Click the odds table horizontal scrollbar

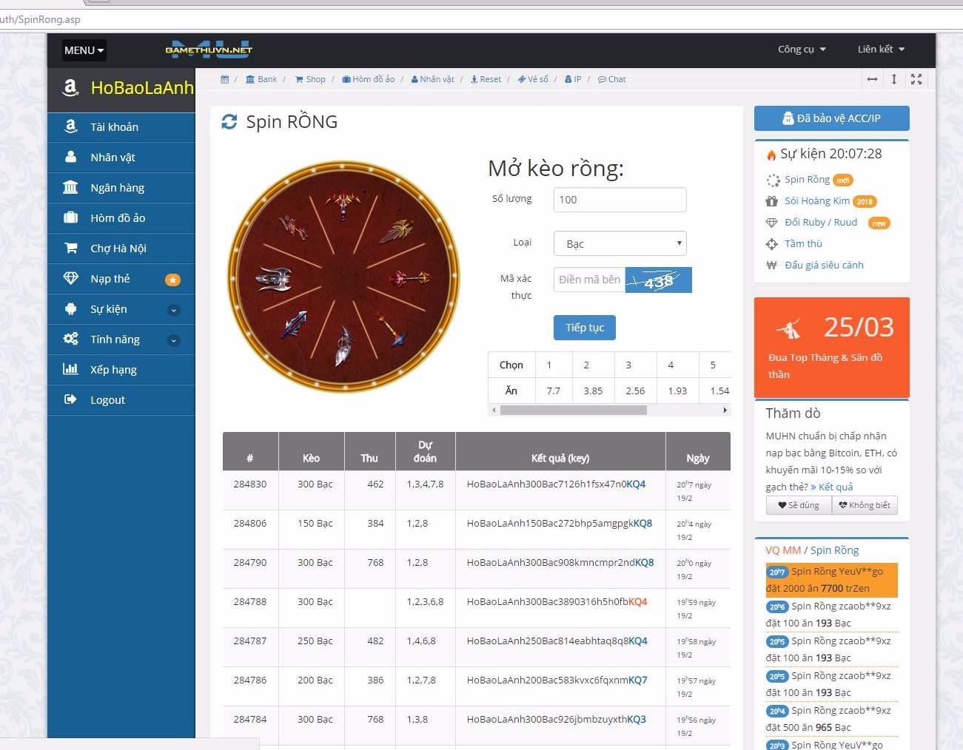pyautogui.click(x=574, y=410)
